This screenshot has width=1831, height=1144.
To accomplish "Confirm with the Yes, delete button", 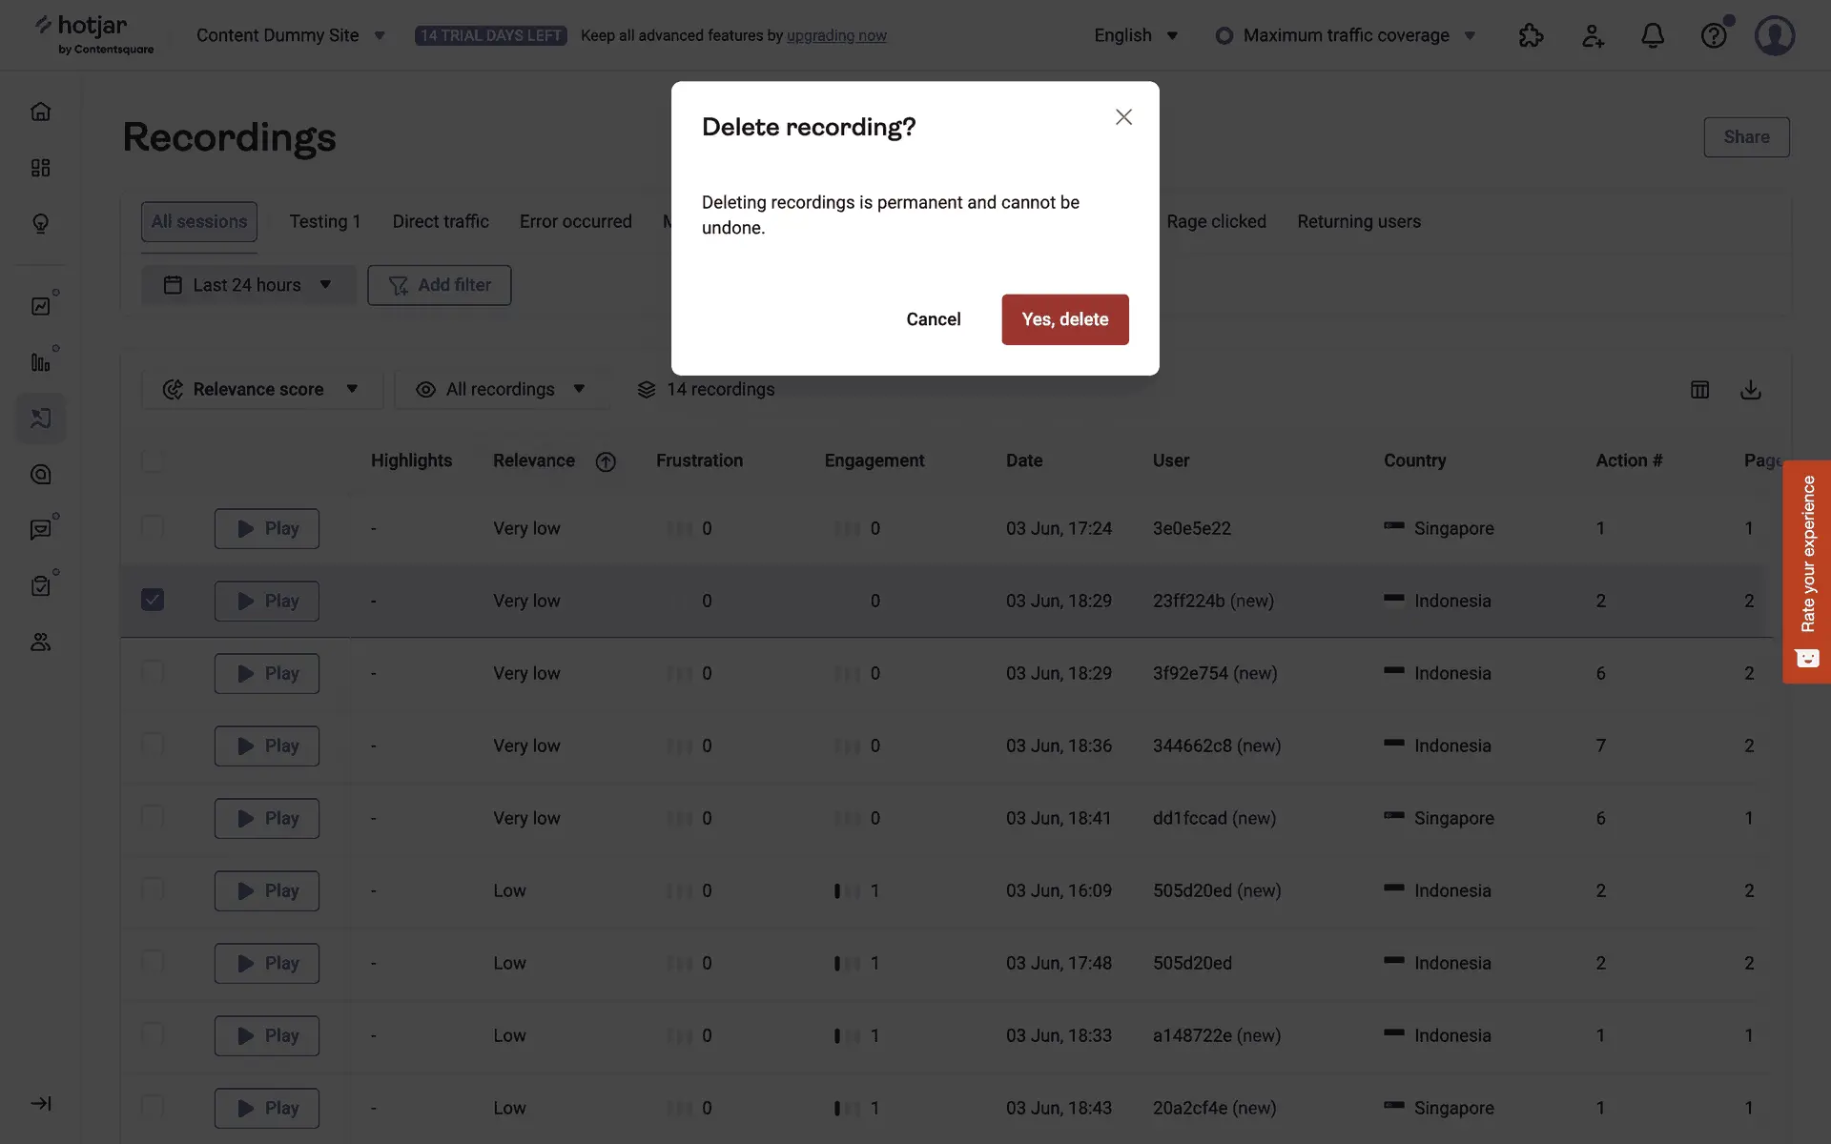I will pyautogui.click(x=1064, y=319).
